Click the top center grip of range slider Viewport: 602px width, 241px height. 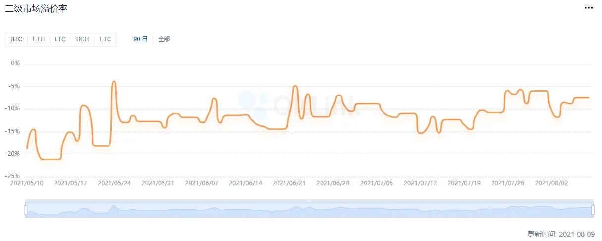tap(309, 201)
